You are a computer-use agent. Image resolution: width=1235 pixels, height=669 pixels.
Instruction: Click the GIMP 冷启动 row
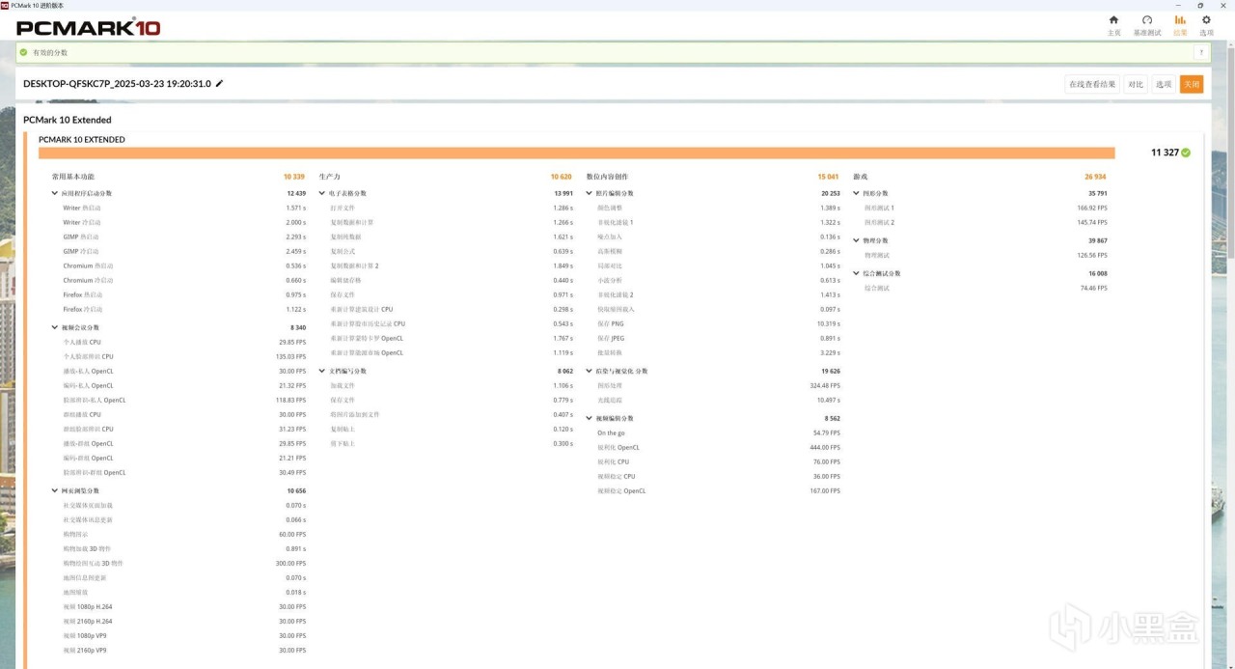pos(184,251)
